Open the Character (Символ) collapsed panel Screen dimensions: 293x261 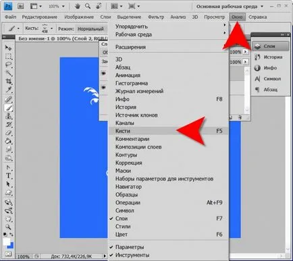coord(269,79)
